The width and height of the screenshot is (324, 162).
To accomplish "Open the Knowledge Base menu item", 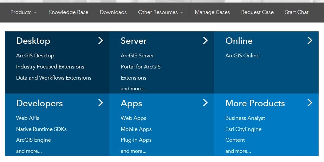I will coord(68,12).
